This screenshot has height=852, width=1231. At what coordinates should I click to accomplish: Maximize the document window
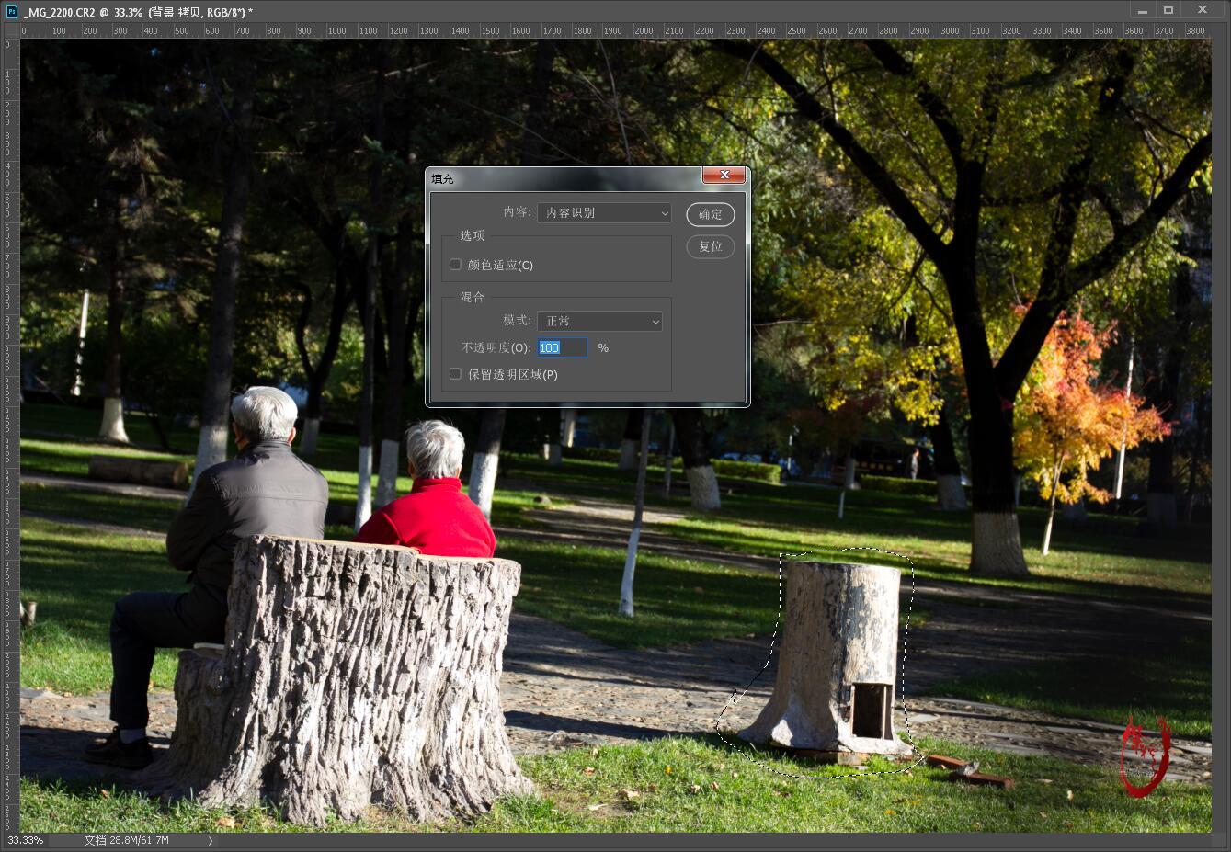1168,11
